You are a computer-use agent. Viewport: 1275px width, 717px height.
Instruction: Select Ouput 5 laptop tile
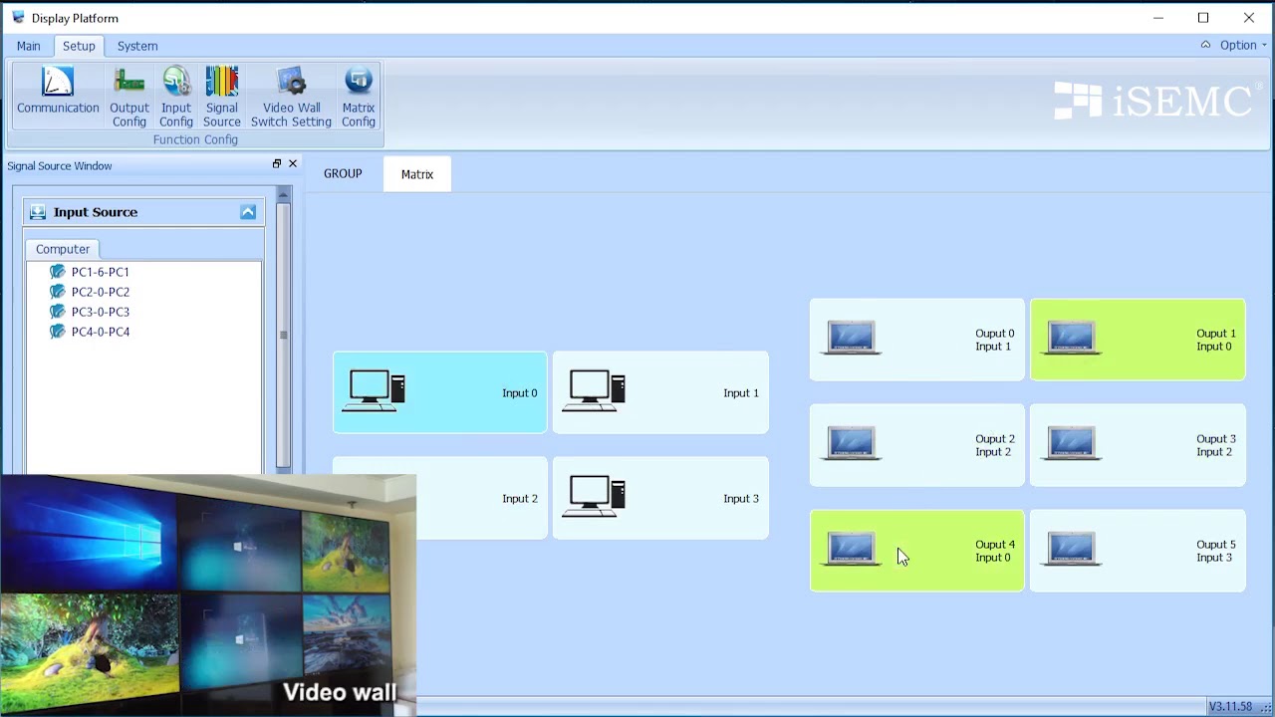click(1138, 551)
